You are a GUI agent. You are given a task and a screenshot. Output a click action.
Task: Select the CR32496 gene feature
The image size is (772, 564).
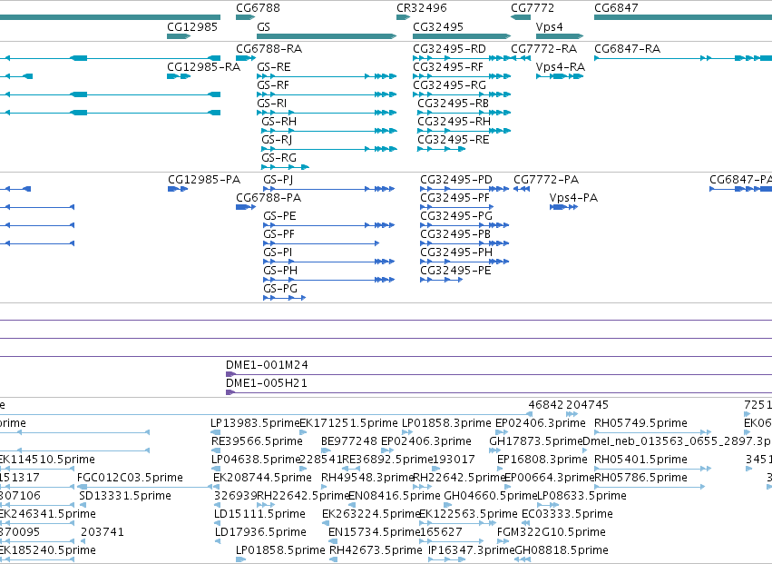(x=403, y=17)
